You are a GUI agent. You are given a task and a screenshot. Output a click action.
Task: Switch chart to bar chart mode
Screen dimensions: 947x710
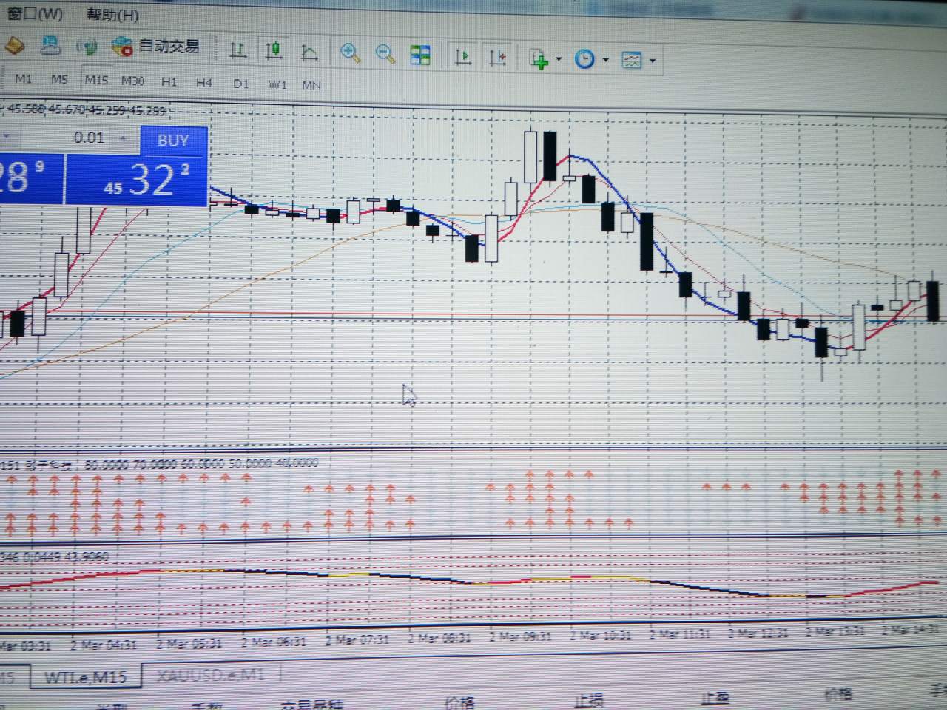coord(237,50)
